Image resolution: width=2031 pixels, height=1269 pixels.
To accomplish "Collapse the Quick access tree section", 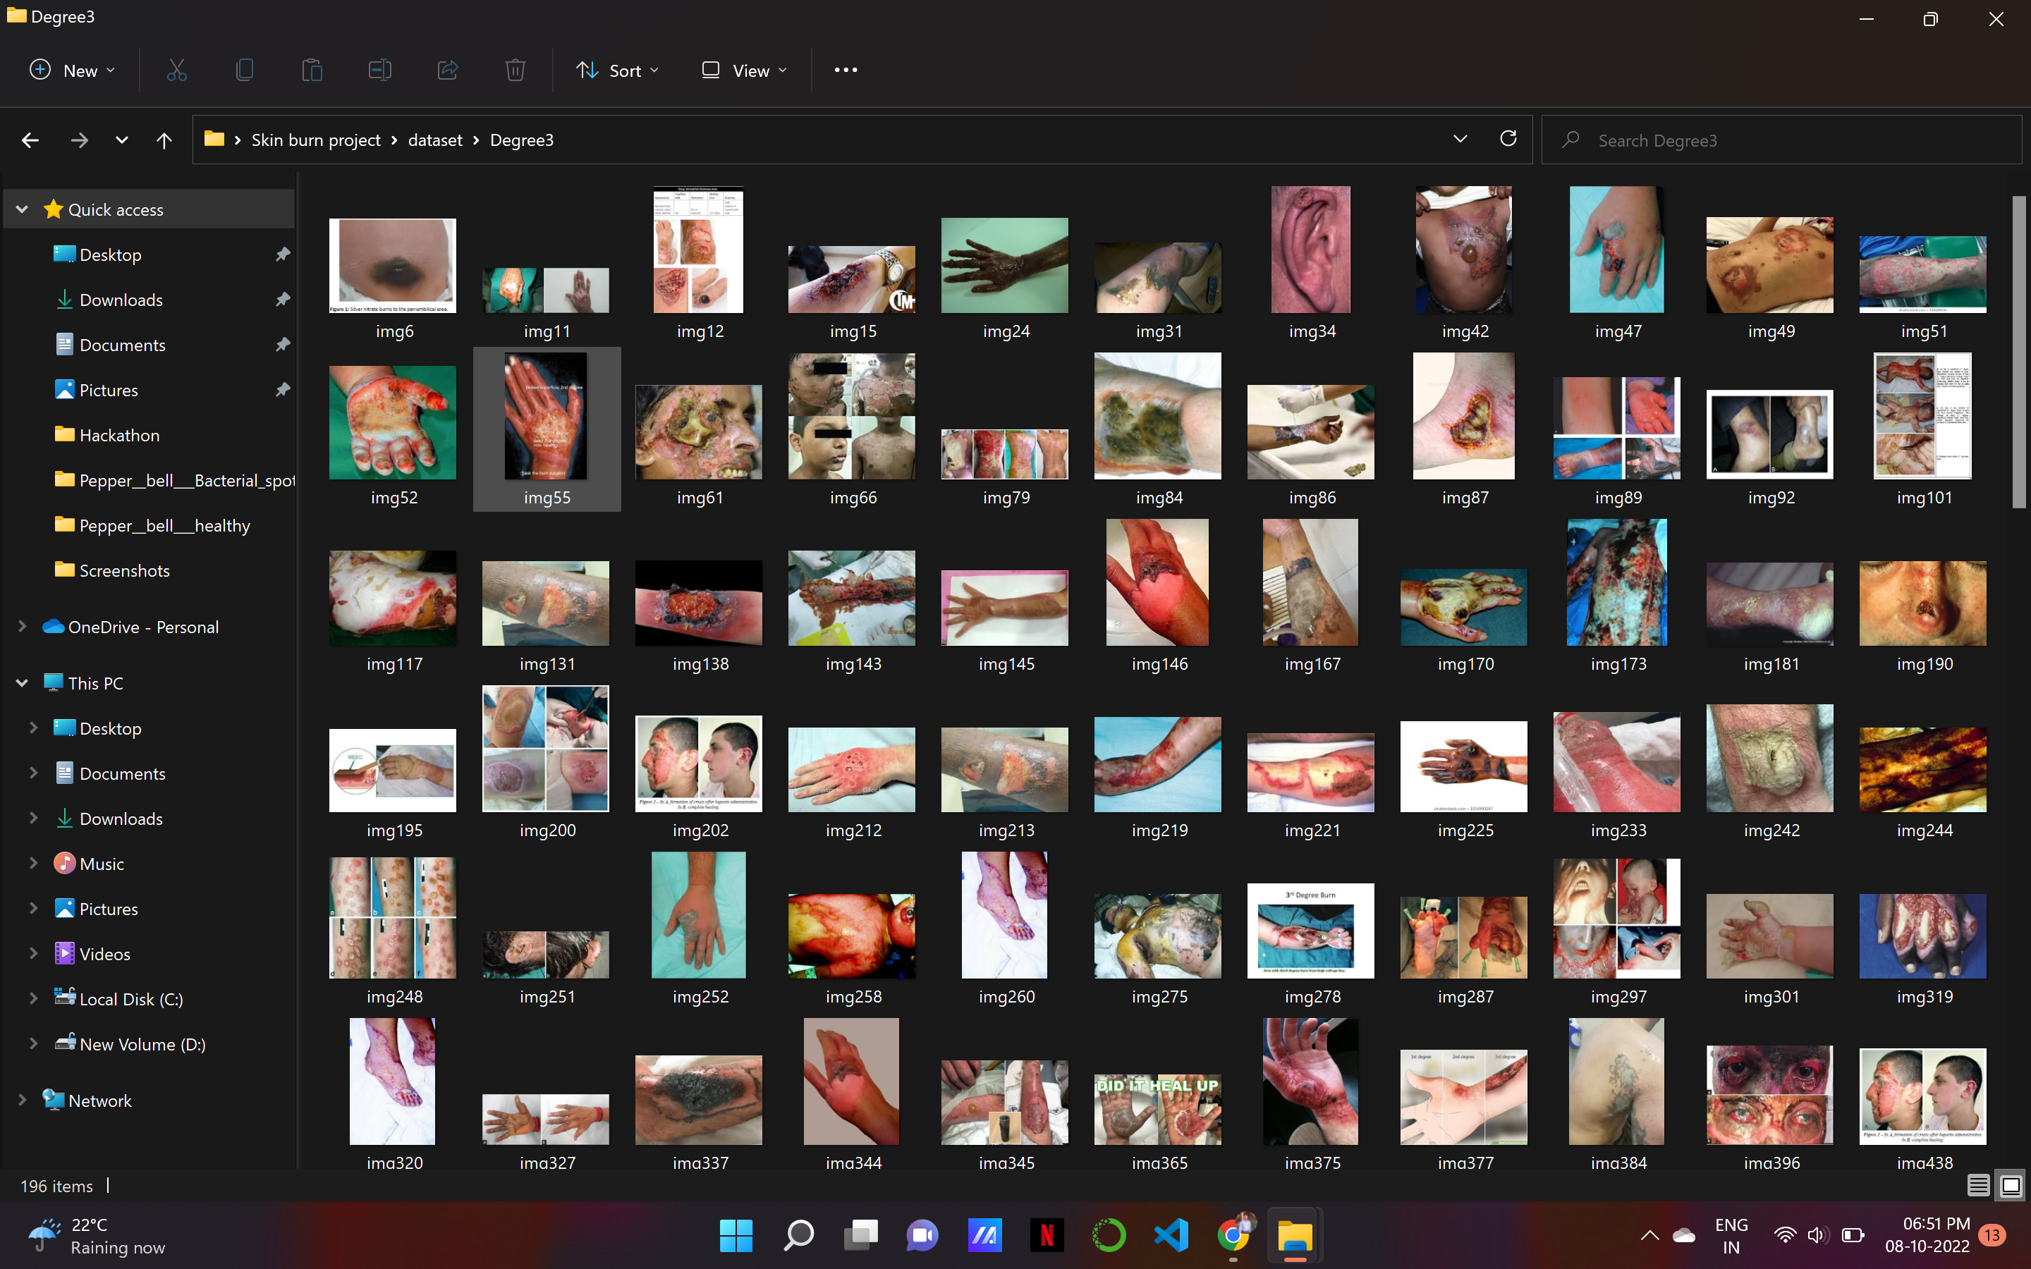I will tap(23, 209).
